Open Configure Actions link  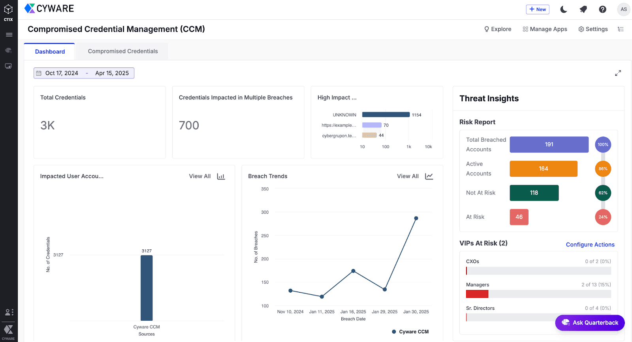[x=590, y=245]
